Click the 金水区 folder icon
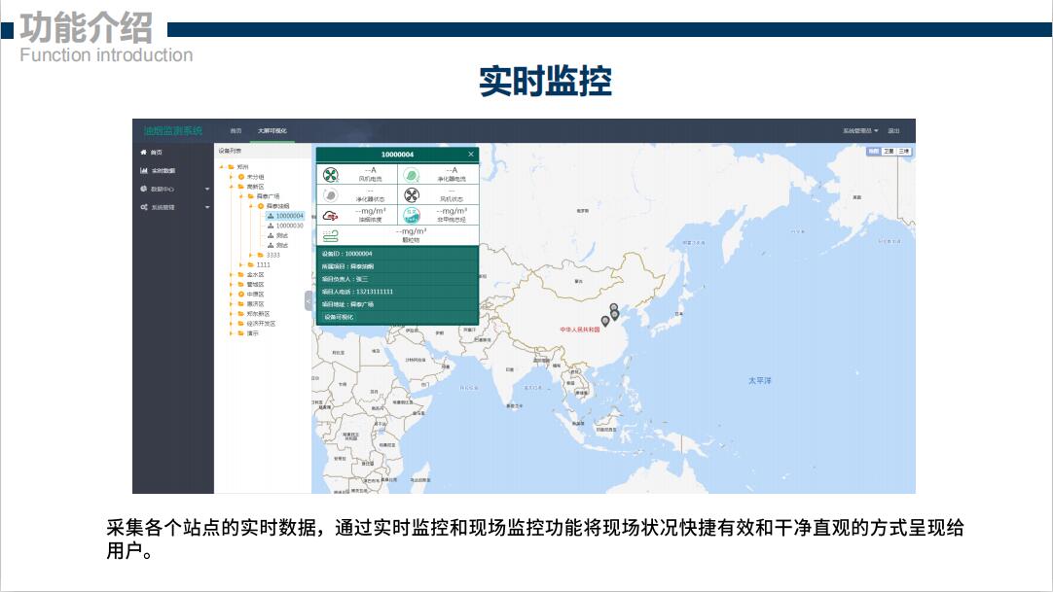Screen dimensions: 1053x592 (241, 275)
